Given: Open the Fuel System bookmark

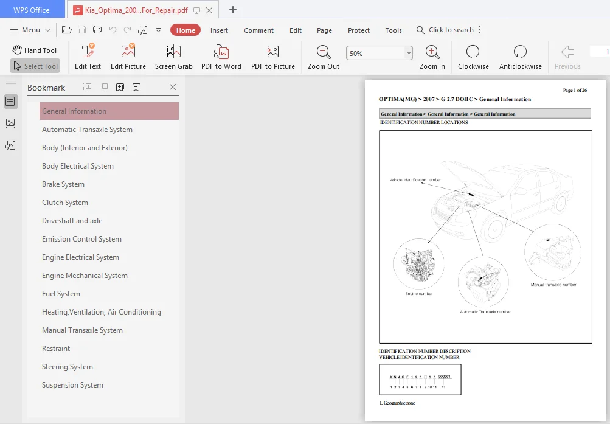Looking at the screenshot, I should click(61, 294).
